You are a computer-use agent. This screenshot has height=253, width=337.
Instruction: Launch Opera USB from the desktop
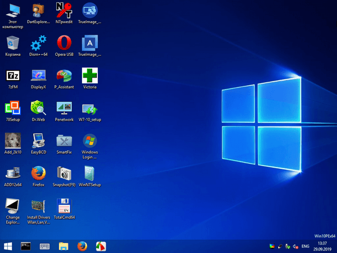click(x=64, y=43)
